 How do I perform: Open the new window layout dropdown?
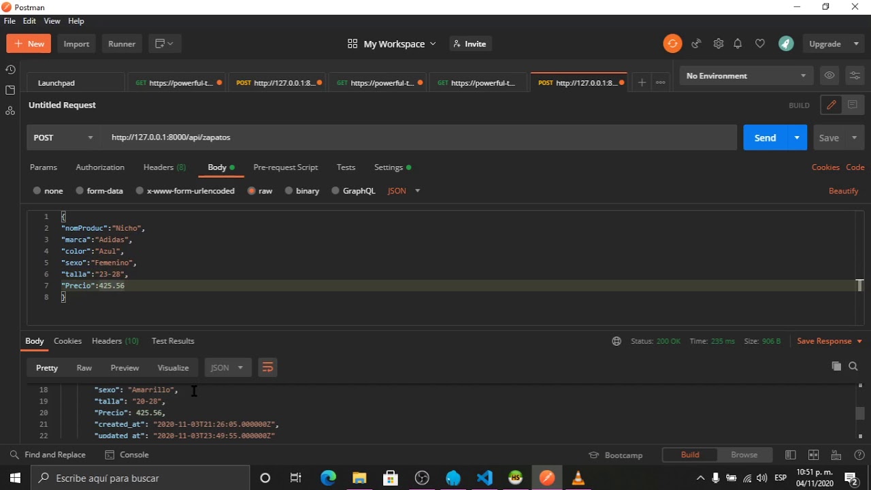tap(164, 44)
